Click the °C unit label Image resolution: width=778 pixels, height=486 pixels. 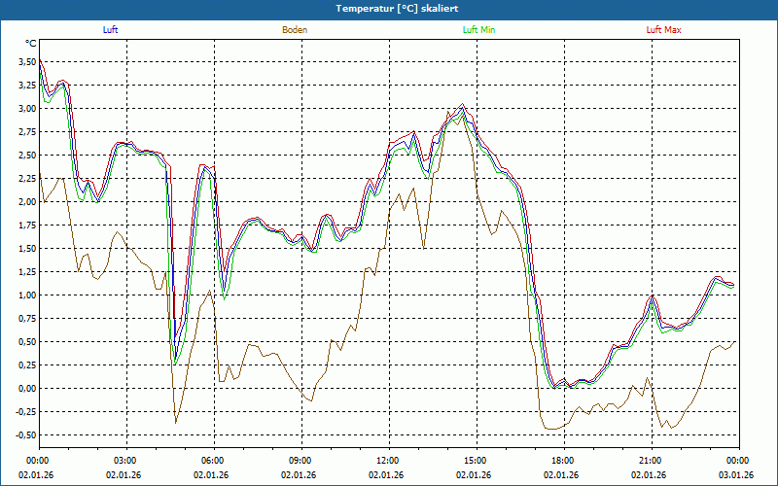coord(30,44)
